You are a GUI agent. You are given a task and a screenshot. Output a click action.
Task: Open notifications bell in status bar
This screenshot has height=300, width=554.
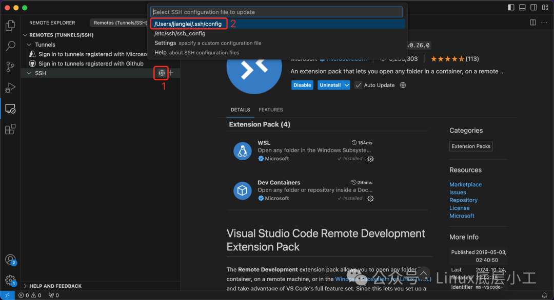tap(544, 295)
